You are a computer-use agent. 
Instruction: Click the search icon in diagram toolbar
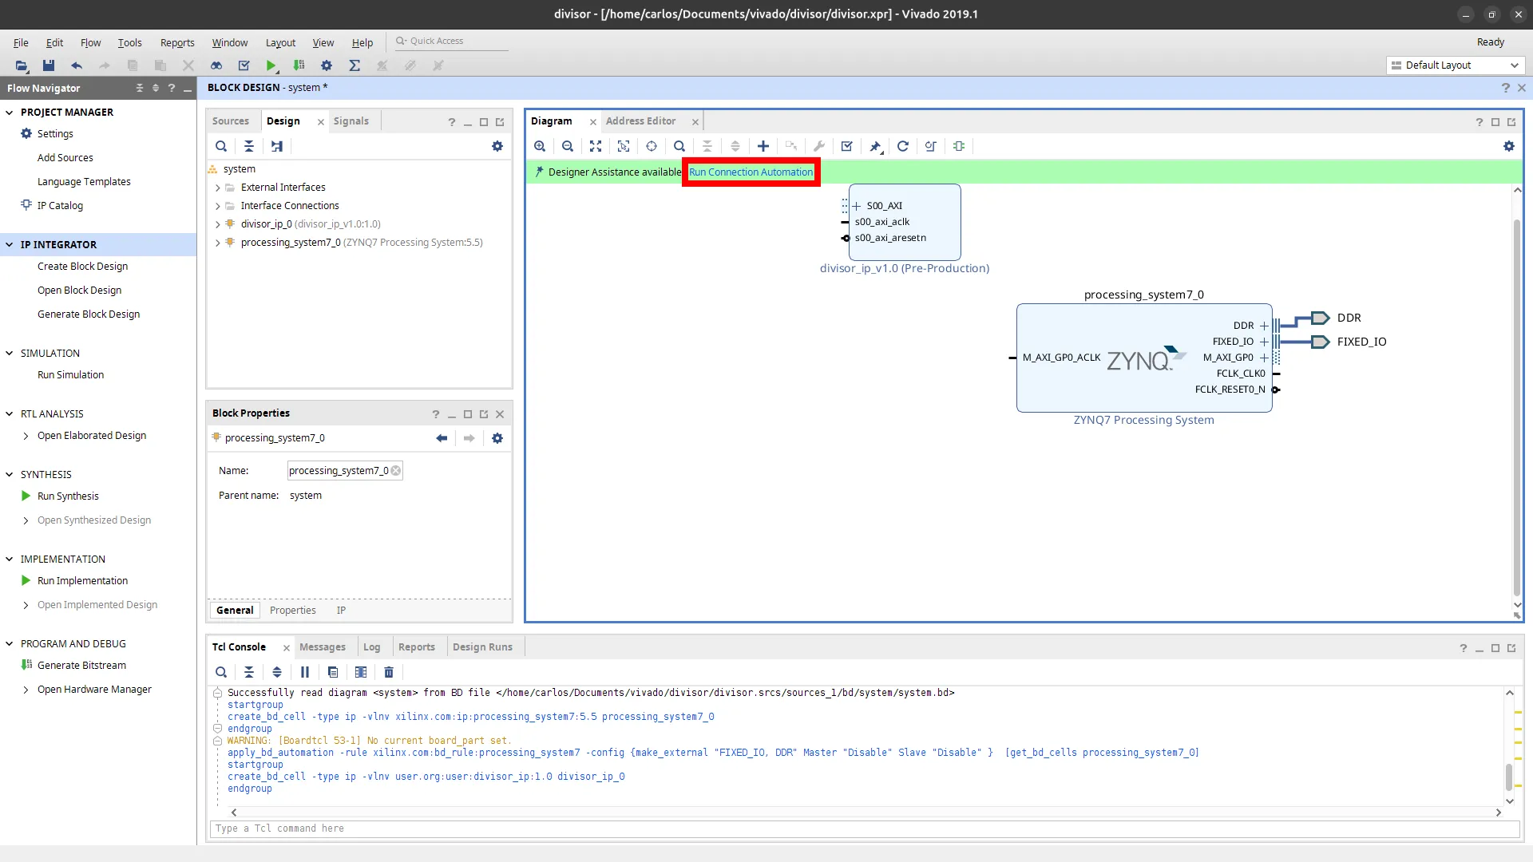pyautogui.click(x=679, y=146)
